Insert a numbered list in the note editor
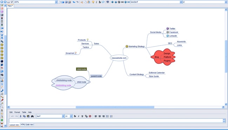Screen dimensions: 228x130 [x=112, y=116]
